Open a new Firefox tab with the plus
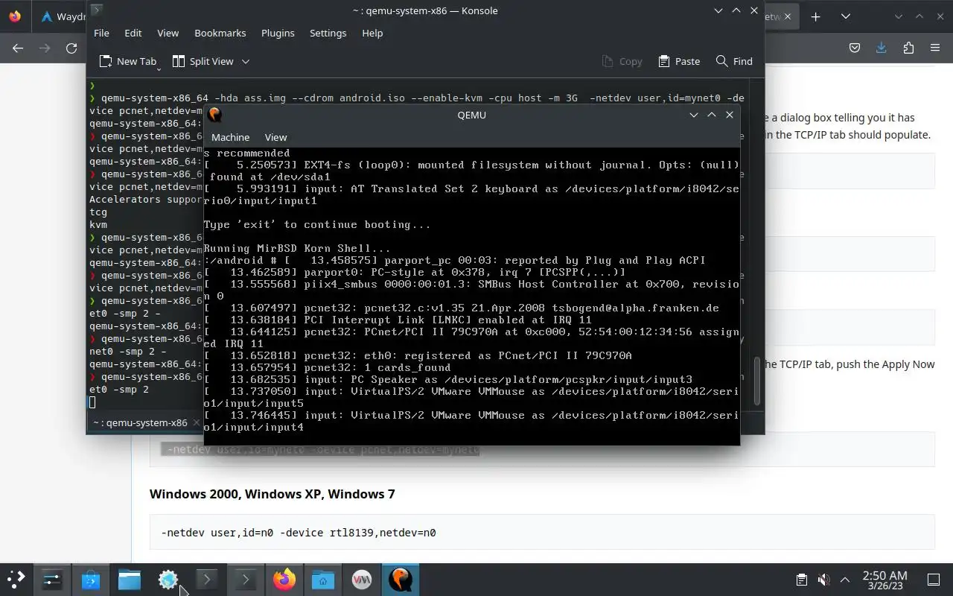This screenshot has height=596, width=953. 815,16
